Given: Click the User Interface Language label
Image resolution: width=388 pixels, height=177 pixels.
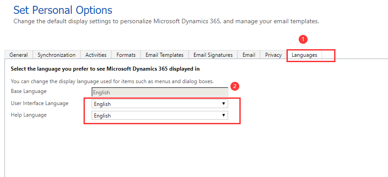Looking at the screenshot, I should coord(40,103).
